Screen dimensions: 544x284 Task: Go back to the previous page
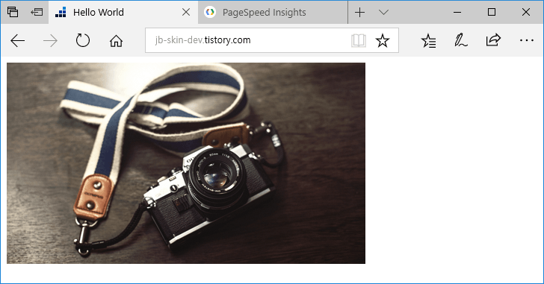(17, 41)
